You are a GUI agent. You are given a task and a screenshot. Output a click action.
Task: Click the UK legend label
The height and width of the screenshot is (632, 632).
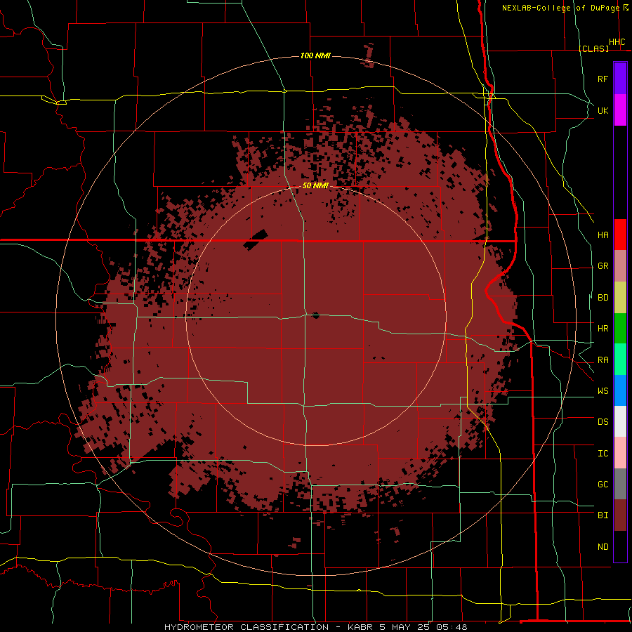[x=603, y=110]
